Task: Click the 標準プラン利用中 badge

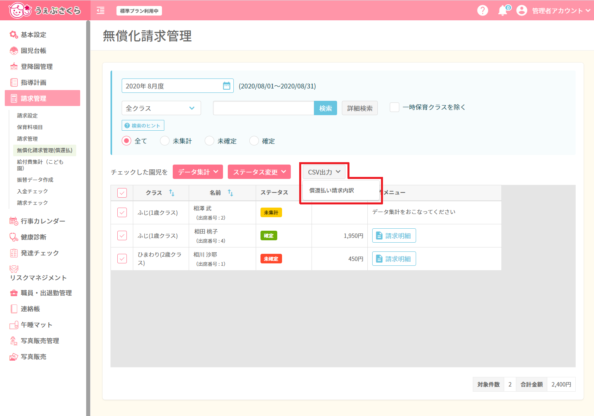Action: (x=139, y=11)
